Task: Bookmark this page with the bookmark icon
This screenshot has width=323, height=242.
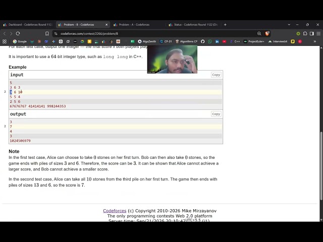Action: tap(47, 34)
